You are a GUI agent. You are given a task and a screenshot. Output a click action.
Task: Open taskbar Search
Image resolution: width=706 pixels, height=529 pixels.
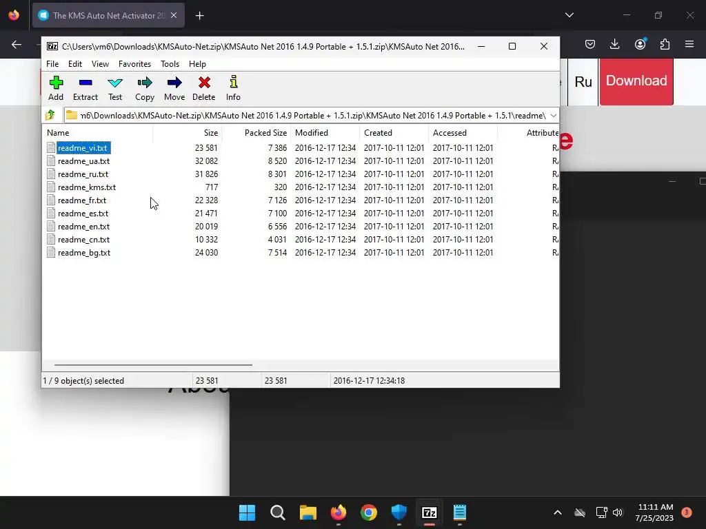tap(277, 512)
